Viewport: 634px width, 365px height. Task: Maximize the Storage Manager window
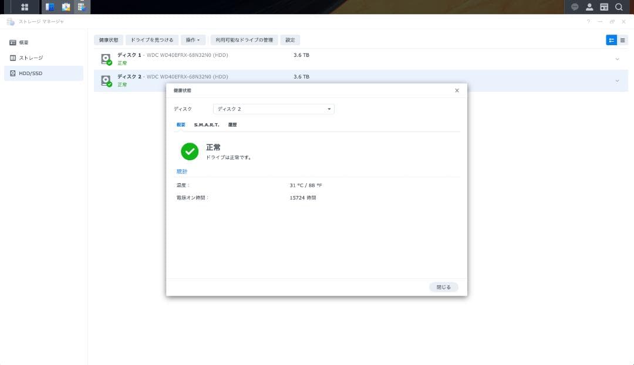tap(612, 22)
